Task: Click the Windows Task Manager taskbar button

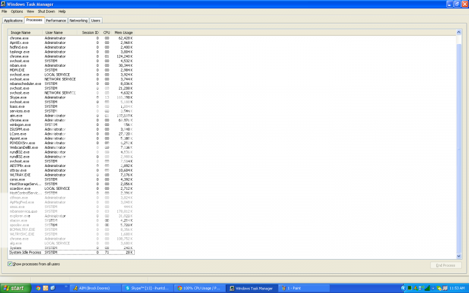Action: tap(252, 288)
